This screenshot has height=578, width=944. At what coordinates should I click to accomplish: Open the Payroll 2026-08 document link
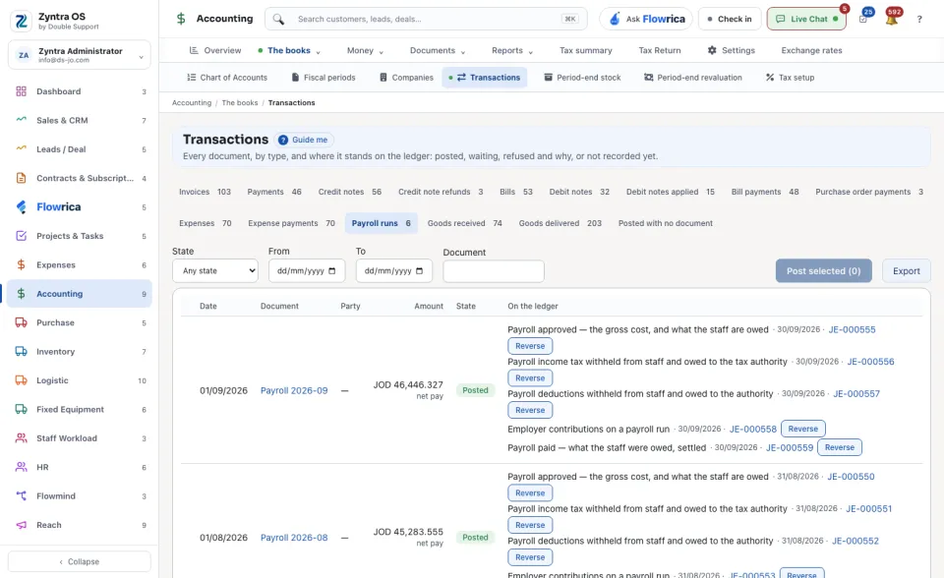click(294, 538)
